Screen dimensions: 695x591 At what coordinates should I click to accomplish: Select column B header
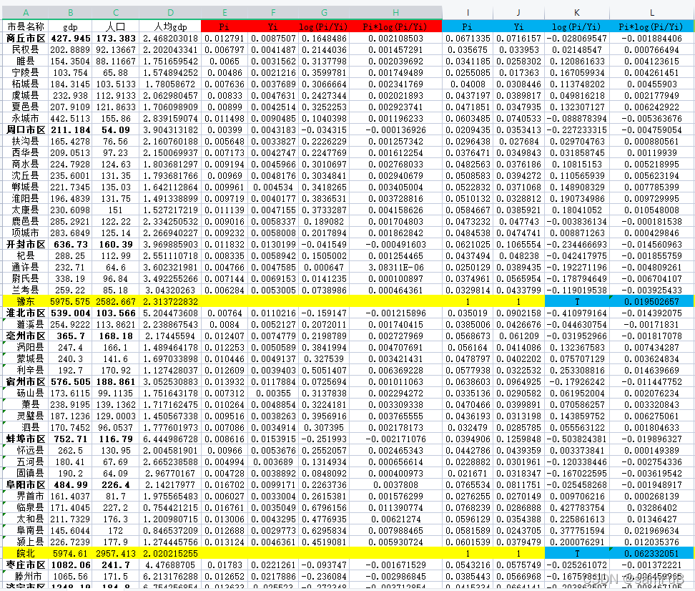(x=71, y=13)
